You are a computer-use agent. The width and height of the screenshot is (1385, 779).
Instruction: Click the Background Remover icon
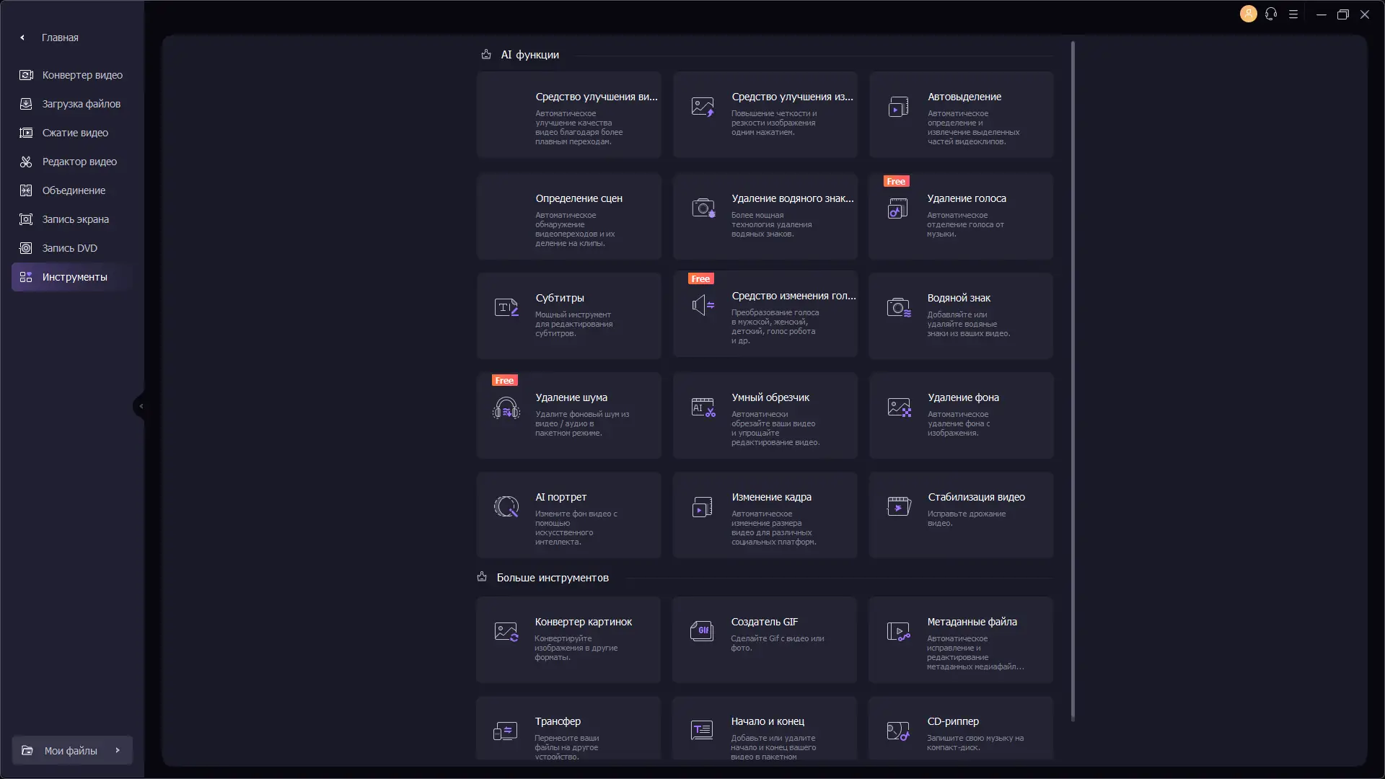tap(899, 408)
